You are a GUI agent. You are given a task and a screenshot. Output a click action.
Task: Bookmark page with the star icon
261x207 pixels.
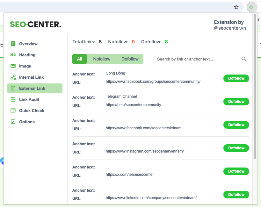pos(236,7)
